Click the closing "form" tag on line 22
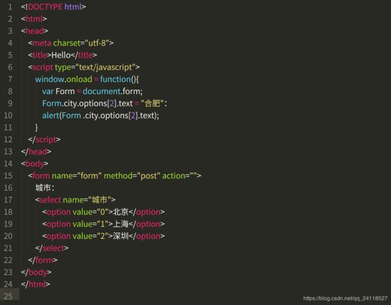This screenshot has height=305, width=391. tap(44, 260)
